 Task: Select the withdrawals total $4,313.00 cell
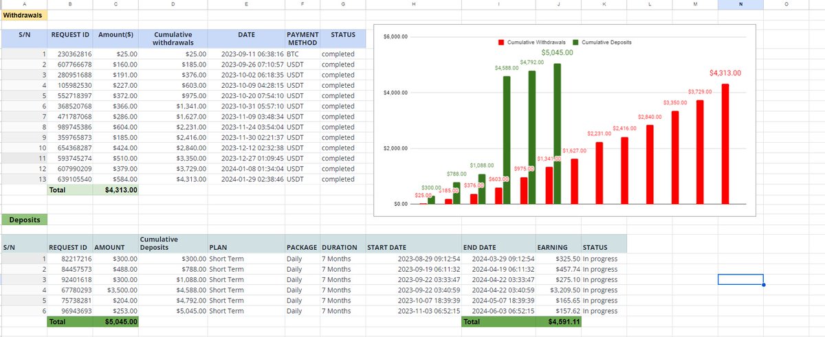click(x=116, y=190)
